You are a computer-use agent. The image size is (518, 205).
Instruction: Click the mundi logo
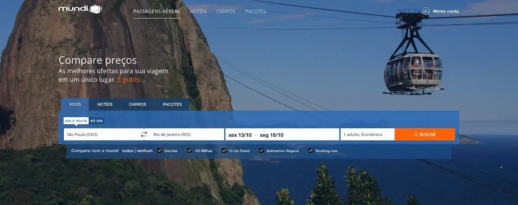click(80, 9)
